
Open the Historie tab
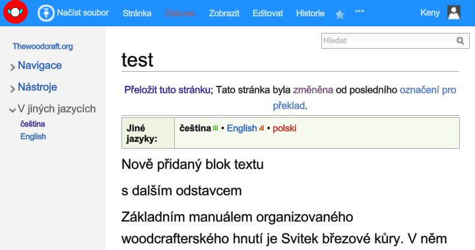tap(310, 13)
